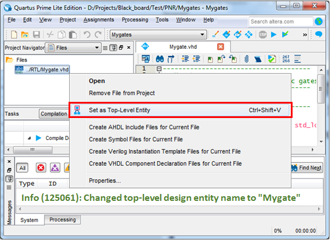This screenshot has width=330, height=240.
Task: Toggle pin icon on Messages panel
Action: (x=9, y=179)
